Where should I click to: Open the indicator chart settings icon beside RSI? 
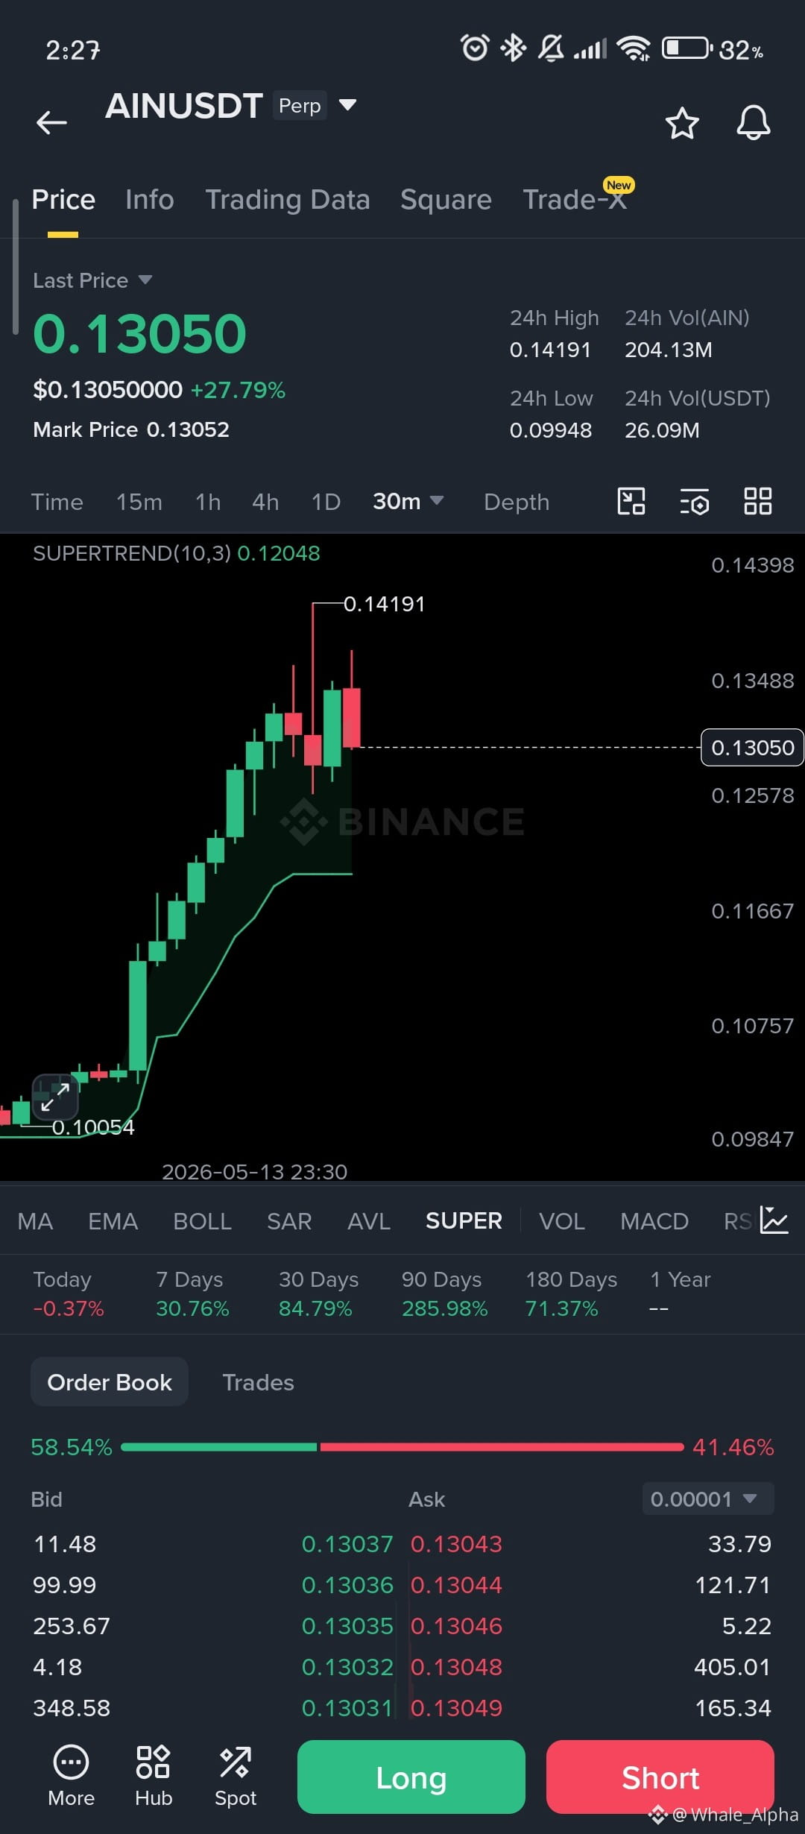coord(774,1220)
